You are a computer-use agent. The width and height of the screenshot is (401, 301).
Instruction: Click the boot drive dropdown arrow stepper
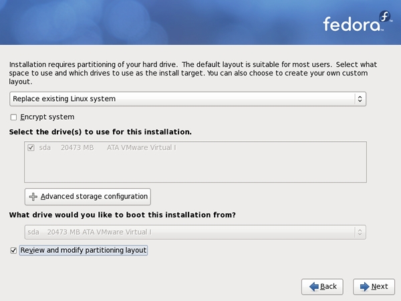coord(360,232)
